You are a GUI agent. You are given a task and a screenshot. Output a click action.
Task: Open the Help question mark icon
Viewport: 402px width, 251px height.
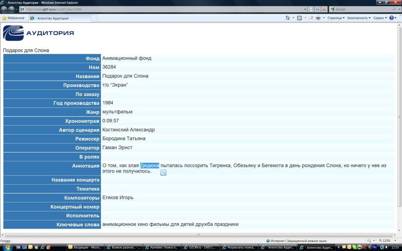coord(392,18)
